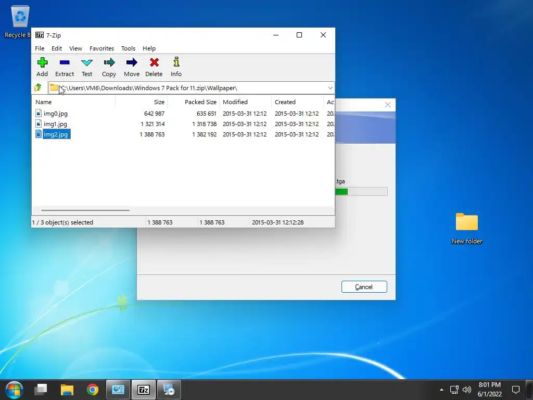Screen dimensions: 533x400
Task: Show hidden tray icons arrow
Action: 441,390
